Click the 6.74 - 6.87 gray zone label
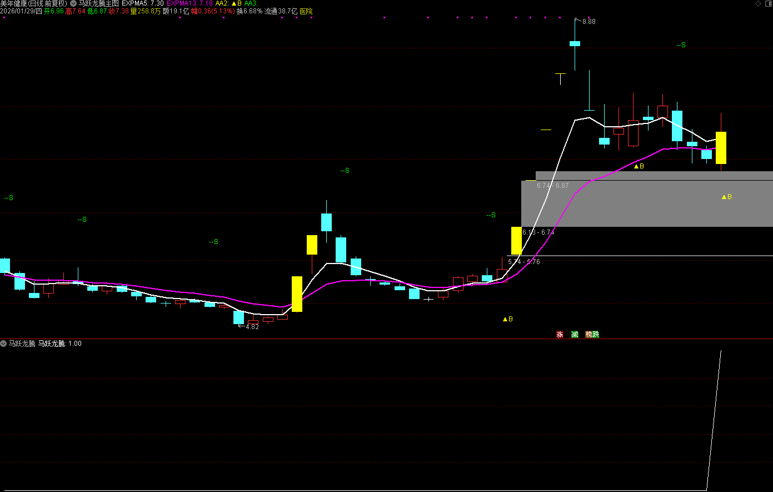 point(552,186)
